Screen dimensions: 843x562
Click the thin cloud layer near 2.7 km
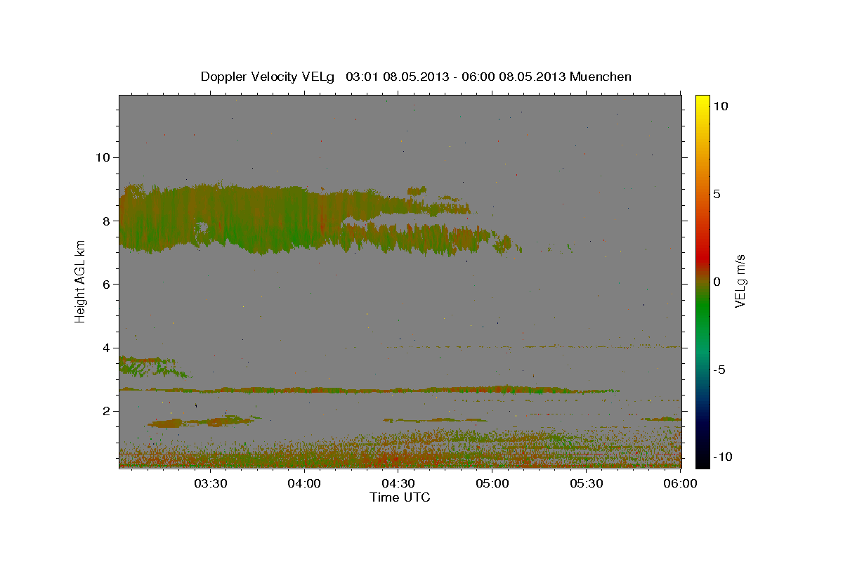pyautogui.click(x=369, y=389)
